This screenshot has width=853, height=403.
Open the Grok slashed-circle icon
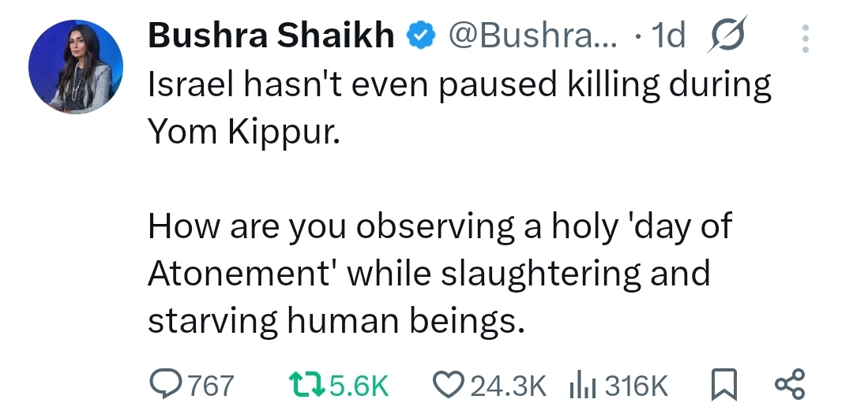[729, 36]
